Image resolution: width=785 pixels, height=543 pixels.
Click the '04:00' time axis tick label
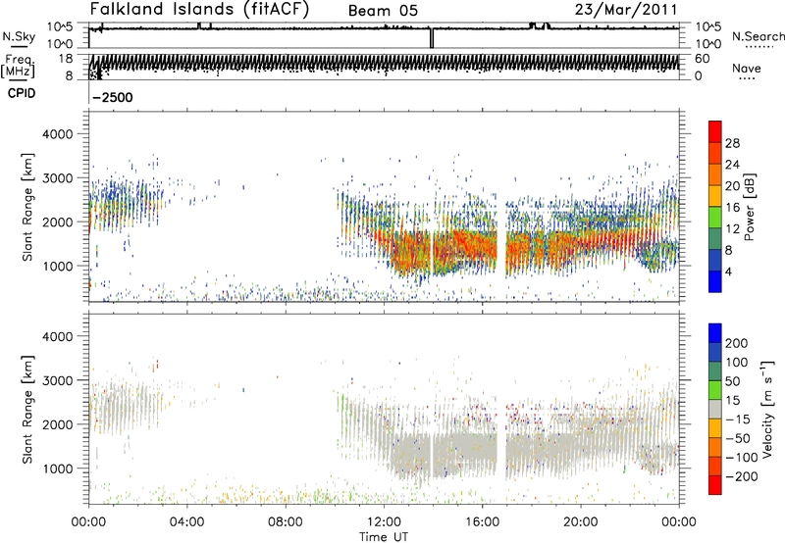pos(187,522)
